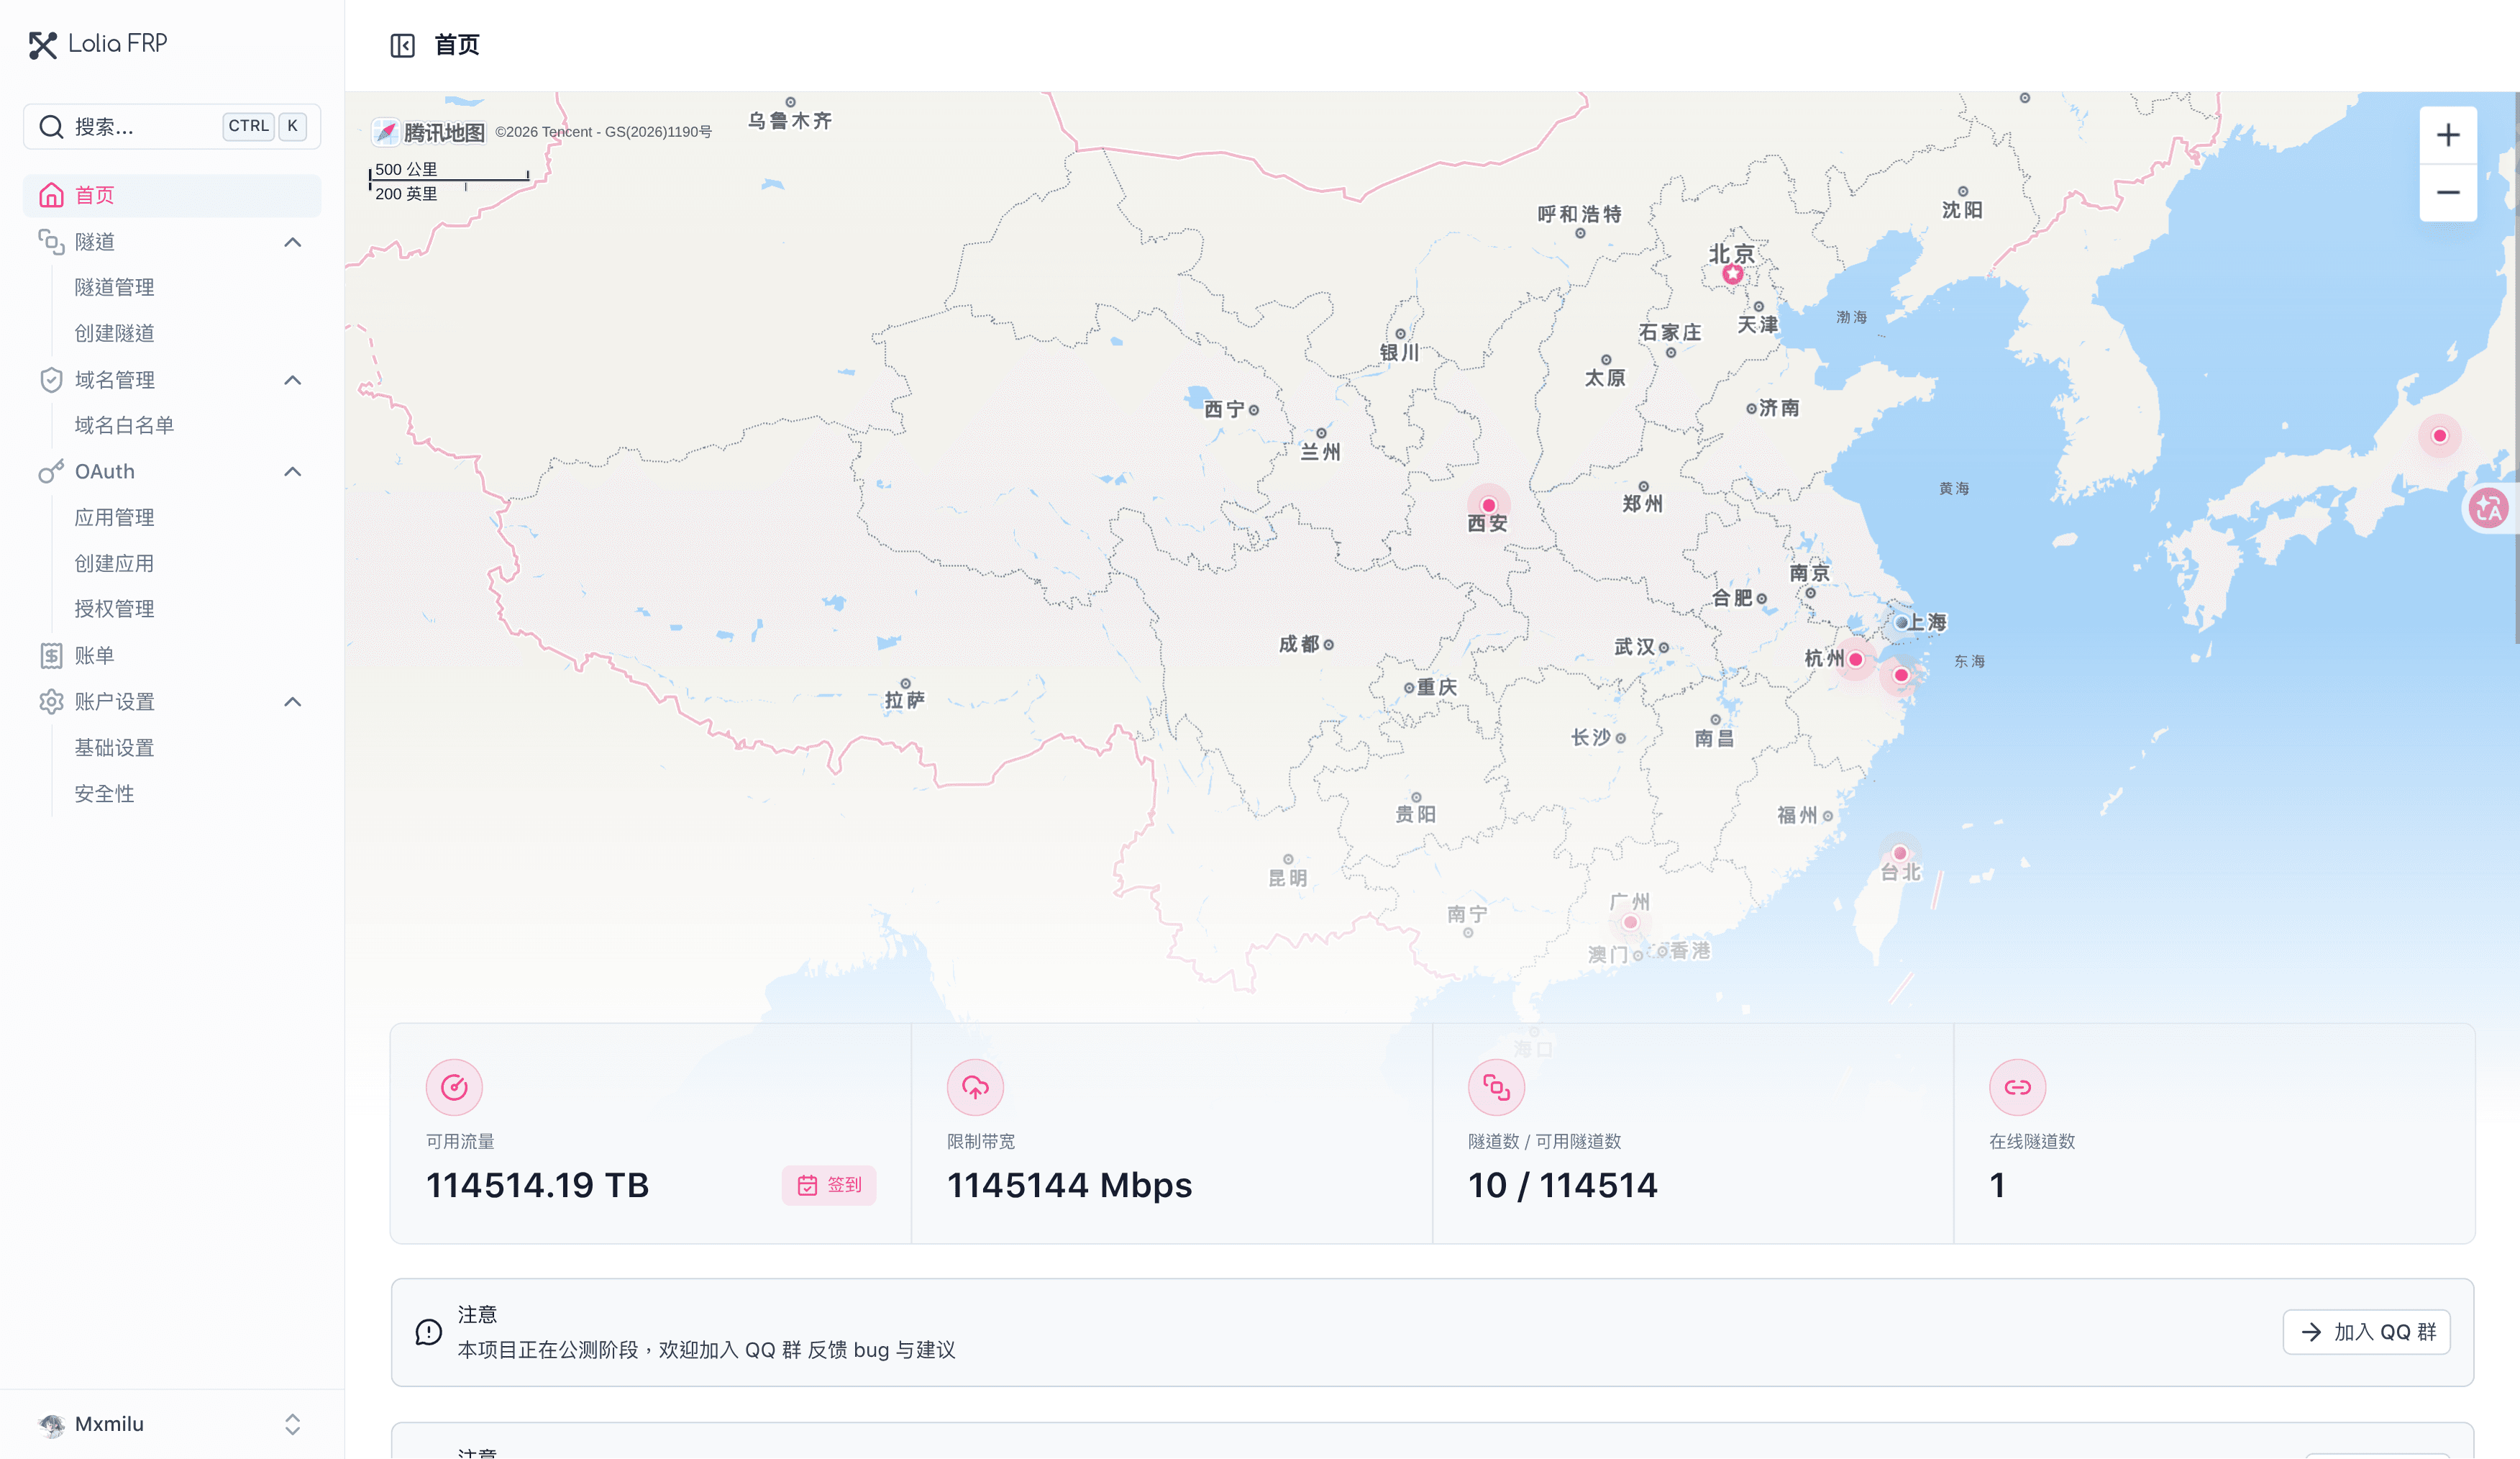Click the search magnifier icon
The image size is (2520, 1459).
tap(51, 126)
